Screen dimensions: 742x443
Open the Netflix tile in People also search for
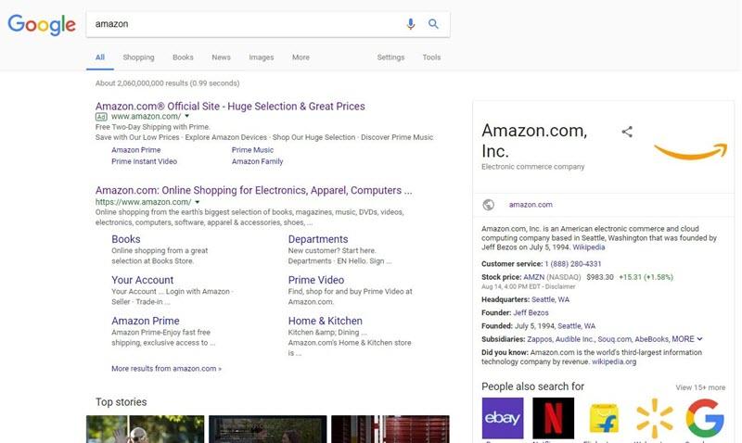[x=553, y=418]
